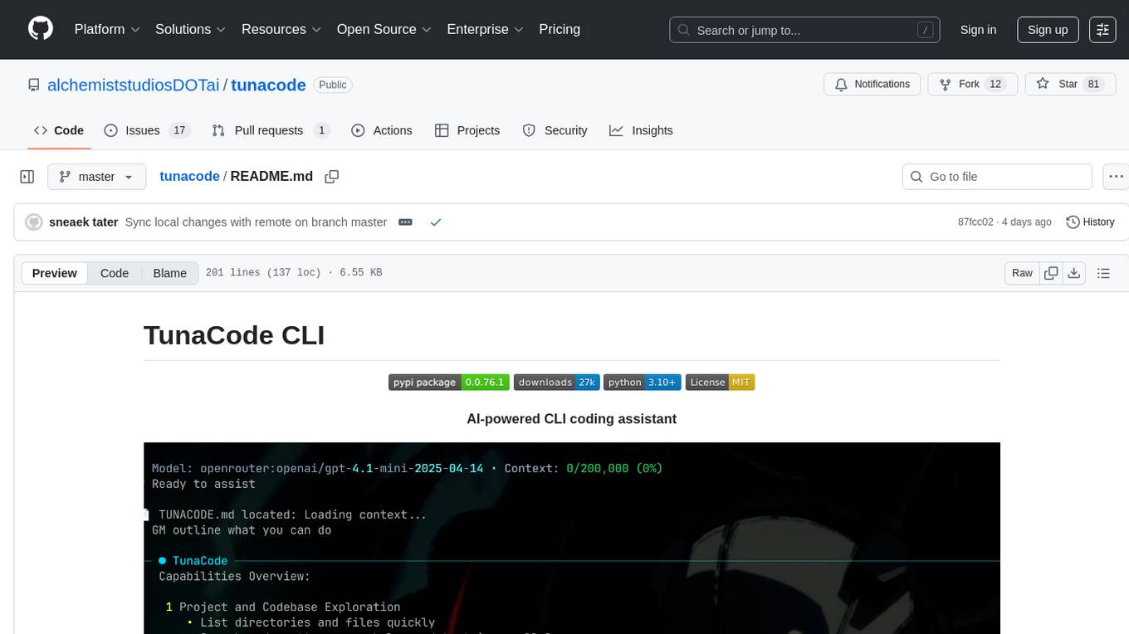The height and width of the screenshot is (634, 1129).
Task: Open the document outline list
Action: point(1103,273)
